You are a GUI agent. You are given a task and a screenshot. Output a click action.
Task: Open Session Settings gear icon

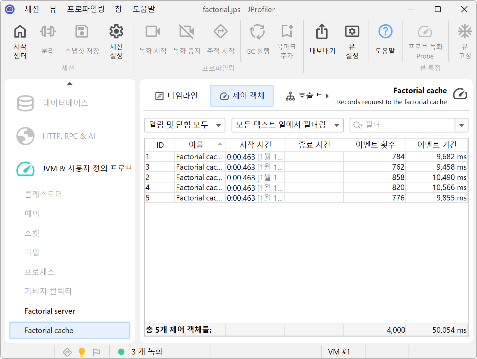click(116, 32)
